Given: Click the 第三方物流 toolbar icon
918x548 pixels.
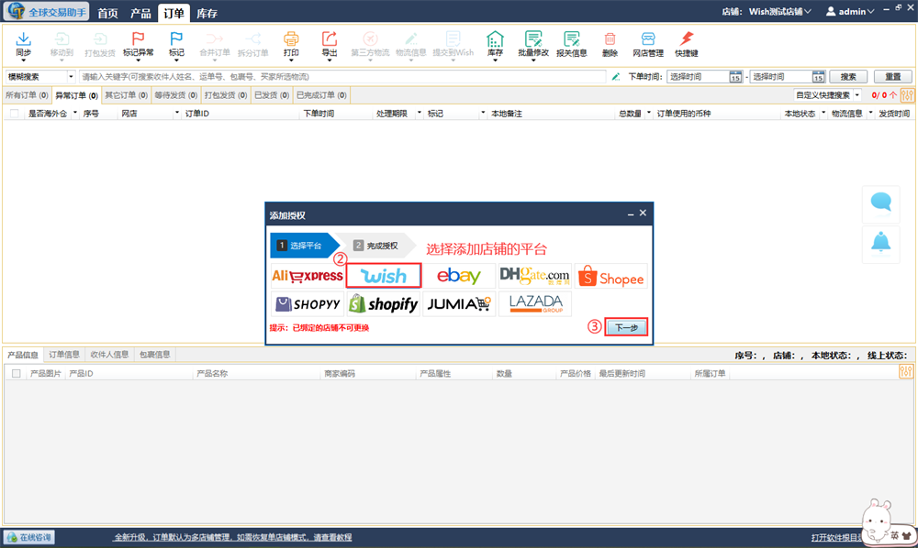Looking at the screenshot, I should tap(370, 39).
